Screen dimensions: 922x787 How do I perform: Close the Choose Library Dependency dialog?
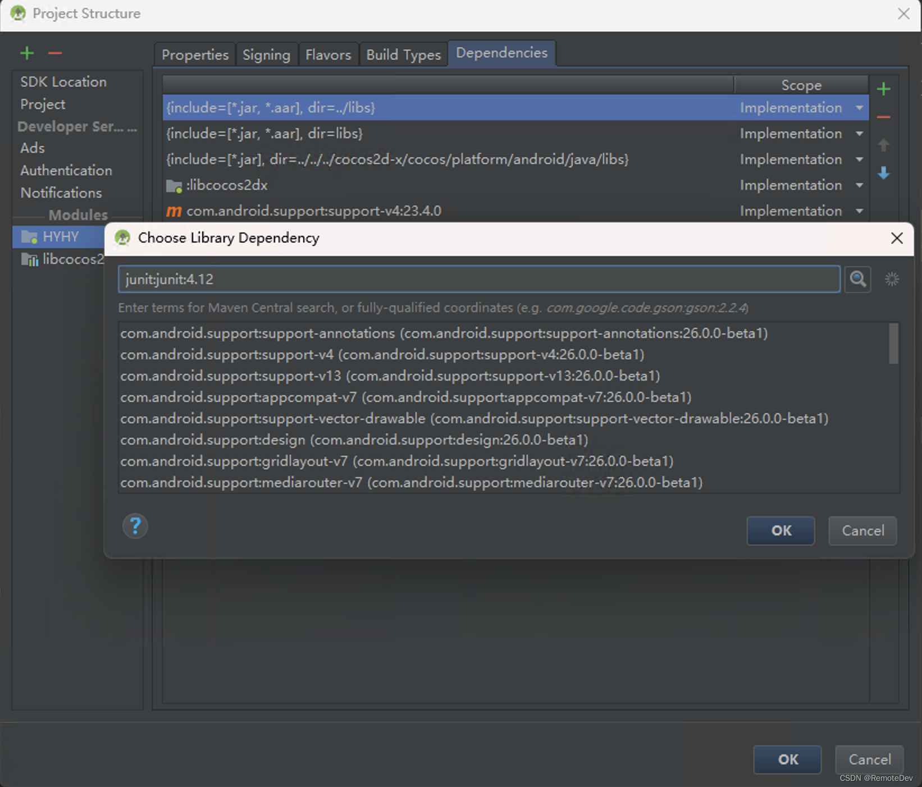897,238
